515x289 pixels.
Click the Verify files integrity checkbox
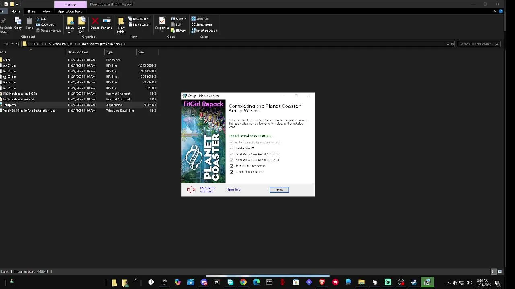[x=231, y=142]
